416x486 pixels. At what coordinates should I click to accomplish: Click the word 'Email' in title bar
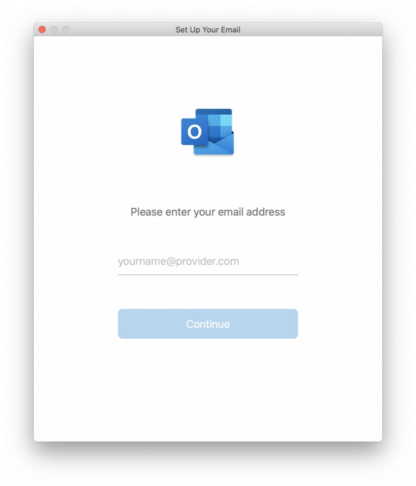[231, 30]
